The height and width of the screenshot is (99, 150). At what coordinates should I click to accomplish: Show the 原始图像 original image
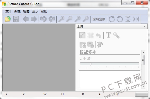99,19
